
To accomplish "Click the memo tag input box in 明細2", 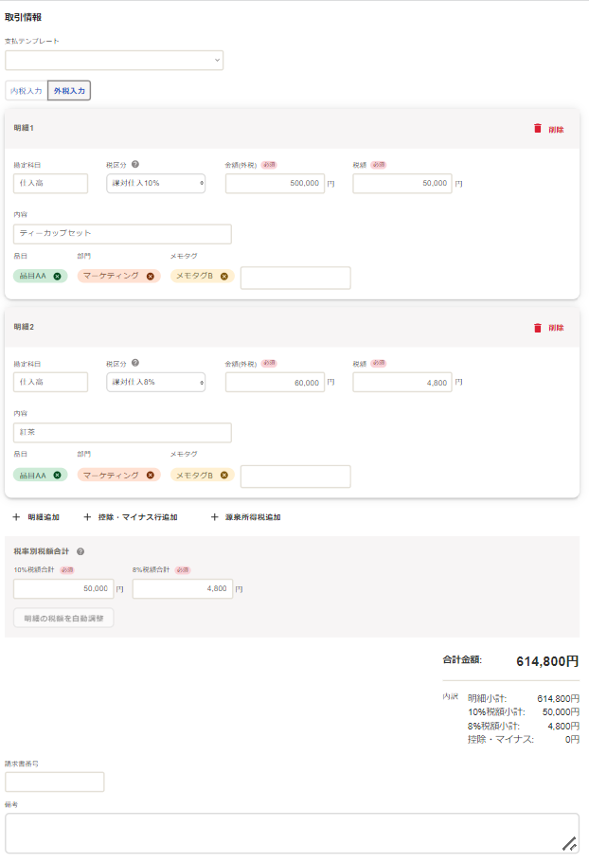I will (295, 476).
